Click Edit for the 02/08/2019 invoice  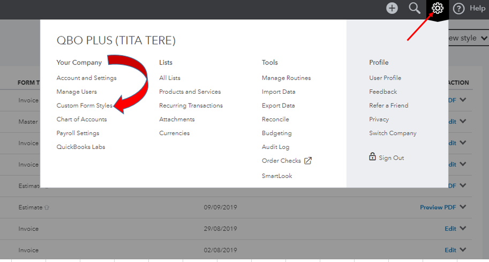(450, 250)
